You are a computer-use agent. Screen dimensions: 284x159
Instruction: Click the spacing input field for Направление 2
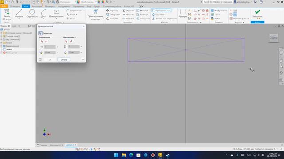74,53
